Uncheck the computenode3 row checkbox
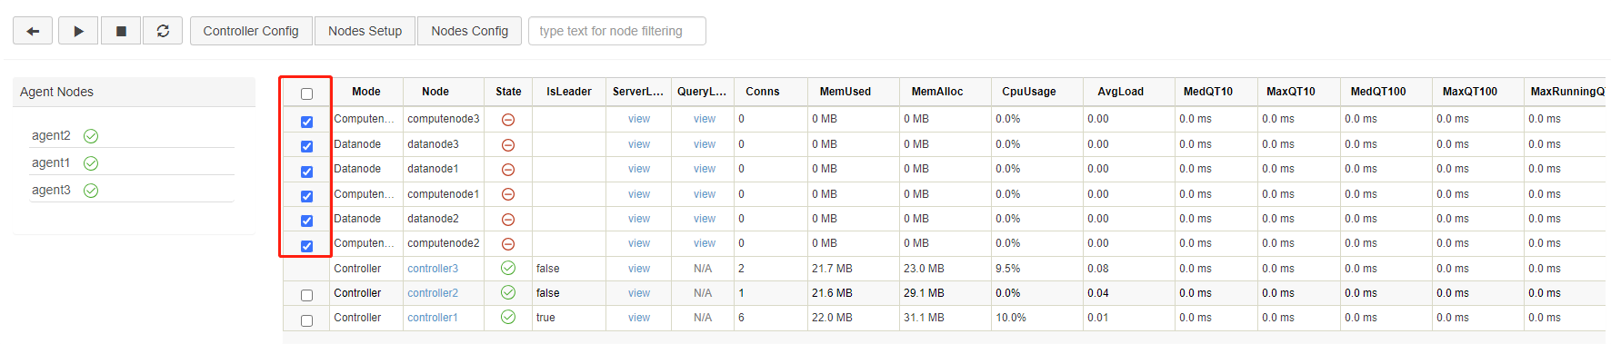This screenshot has width=1611, height=344. click(x=306, y=122)
